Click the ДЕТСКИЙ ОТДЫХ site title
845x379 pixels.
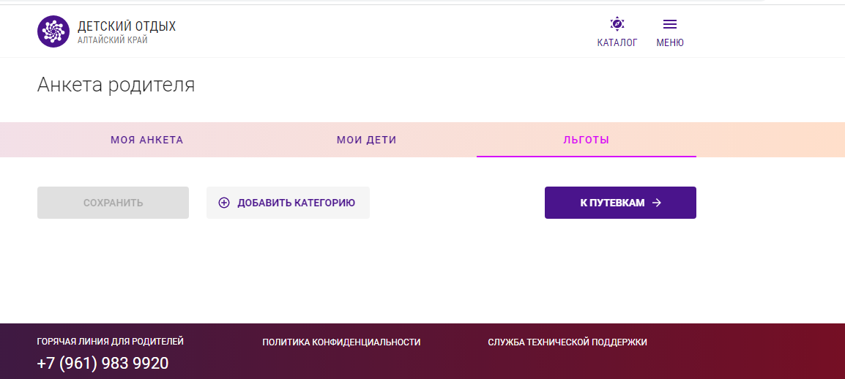[x=127, y=26]
